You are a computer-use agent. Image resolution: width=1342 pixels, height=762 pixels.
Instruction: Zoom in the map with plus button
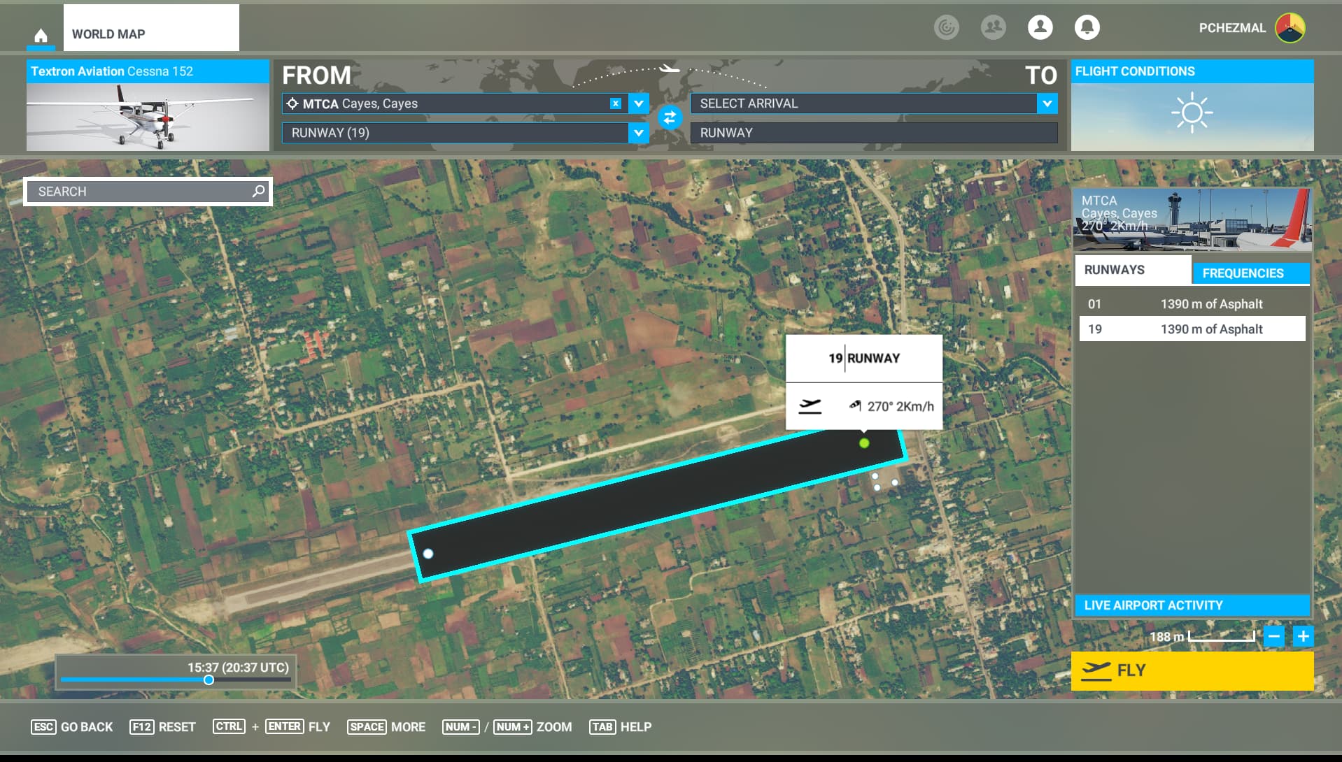tap(1303, 636)
